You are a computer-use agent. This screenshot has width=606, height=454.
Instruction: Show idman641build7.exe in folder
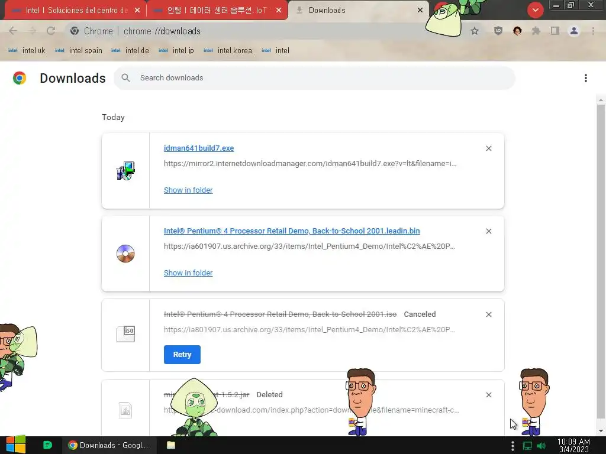click(188, 190)
